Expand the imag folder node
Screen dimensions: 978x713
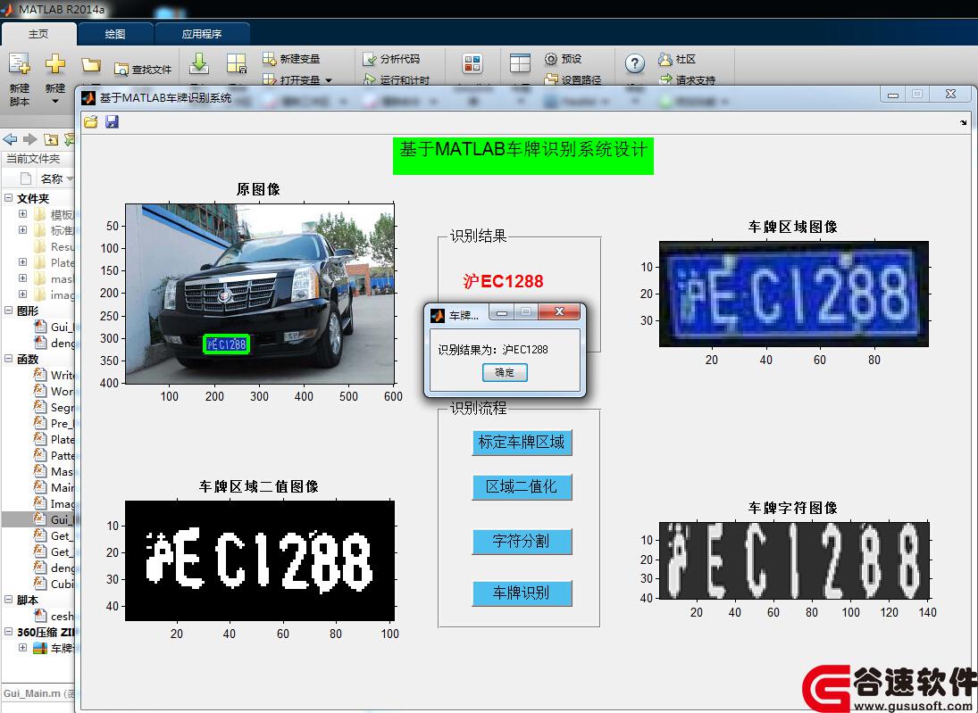tap(22, 294)
